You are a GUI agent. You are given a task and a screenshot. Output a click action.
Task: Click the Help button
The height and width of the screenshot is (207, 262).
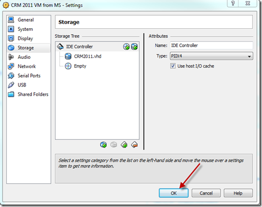pos(238,193)
